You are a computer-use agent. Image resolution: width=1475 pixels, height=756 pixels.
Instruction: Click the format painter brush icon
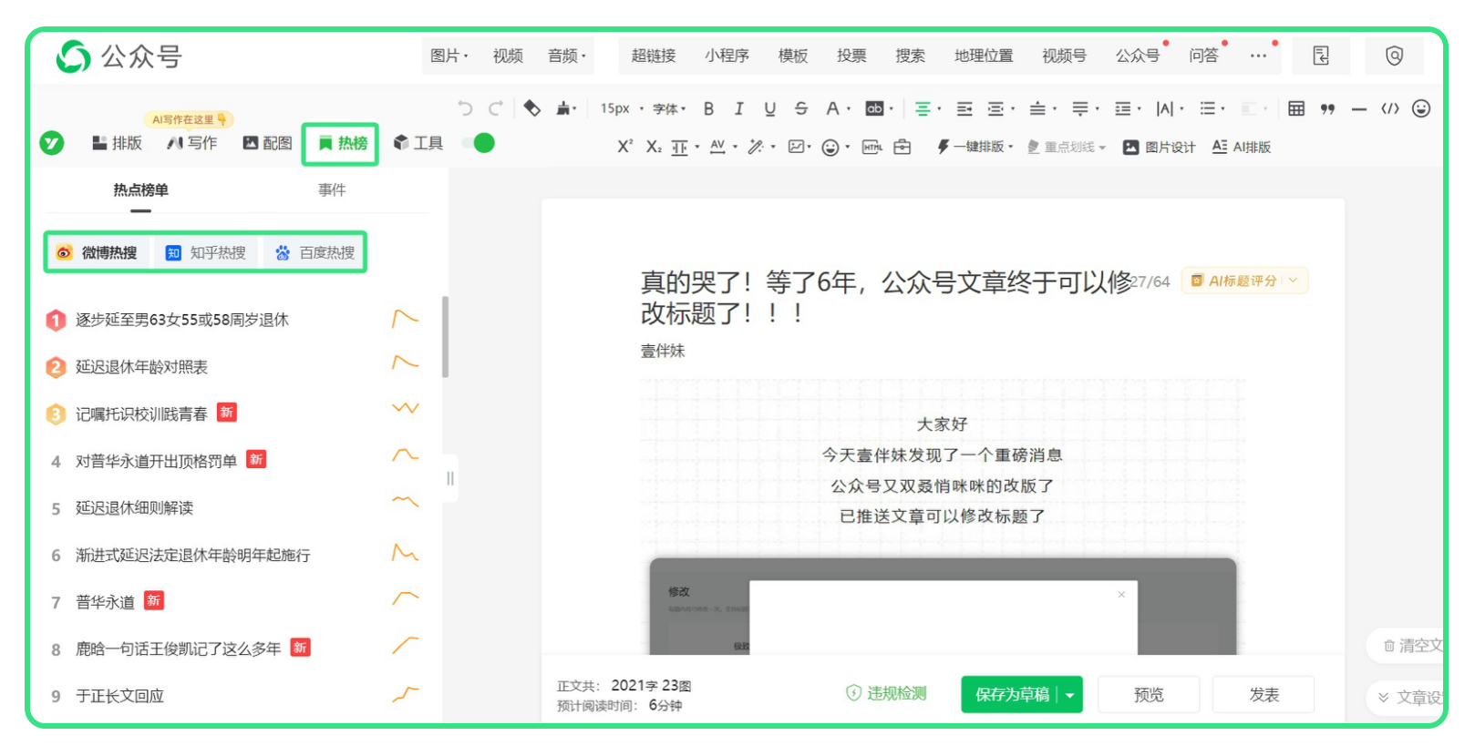564,108
